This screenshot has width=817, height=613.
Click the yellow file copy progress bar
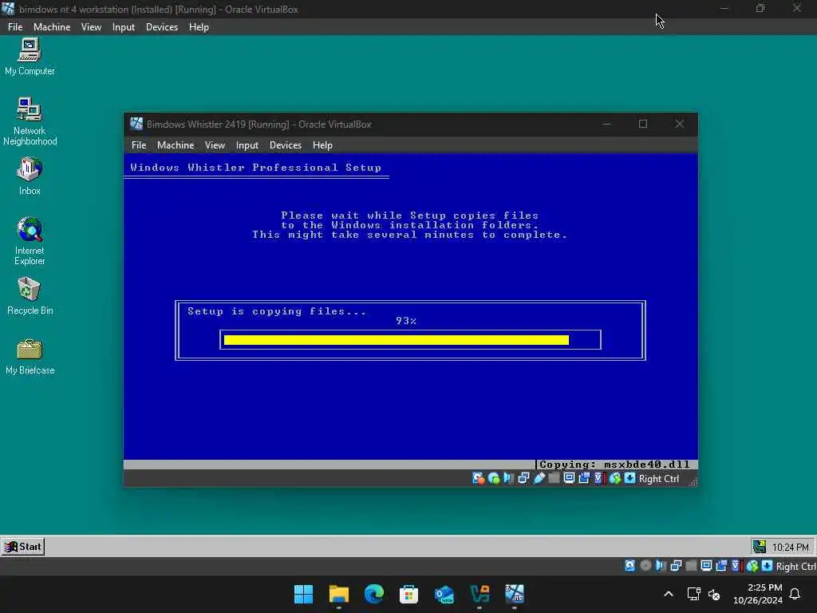point(397,340)
